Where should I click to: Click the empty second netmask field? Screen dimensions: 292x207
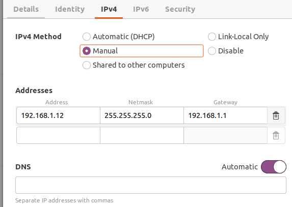pos(142,135)
